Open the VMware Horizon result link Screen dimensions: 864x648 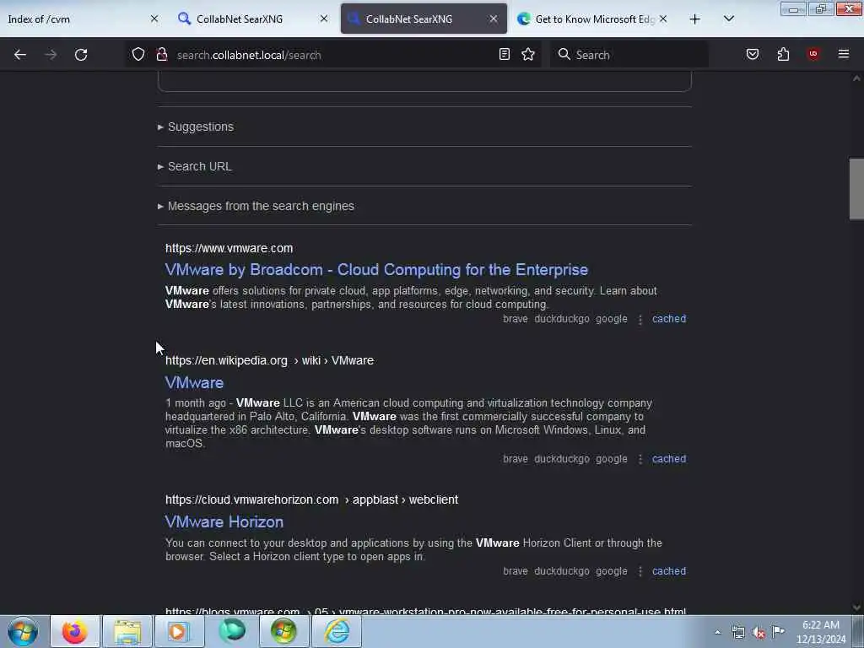click(224, 521)
